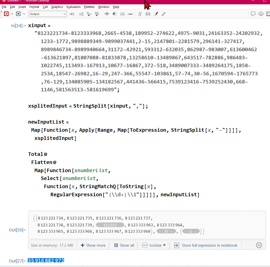Open the Evaluation menu
270x267 pixels.
pos(73,7)
